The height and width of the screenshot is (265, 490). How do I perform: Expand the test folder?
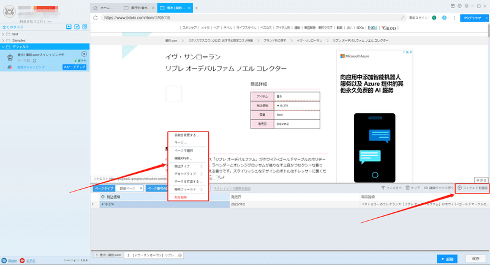3,34
